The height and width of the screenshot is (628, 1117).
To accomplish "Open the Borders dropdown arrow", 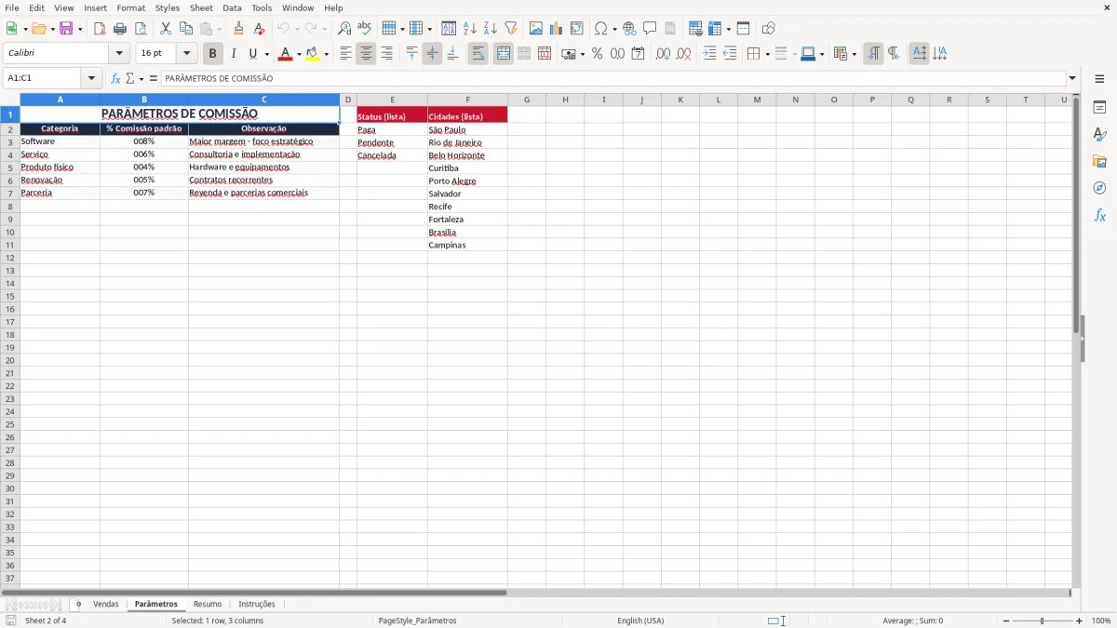I will click(x=767, y=55).
